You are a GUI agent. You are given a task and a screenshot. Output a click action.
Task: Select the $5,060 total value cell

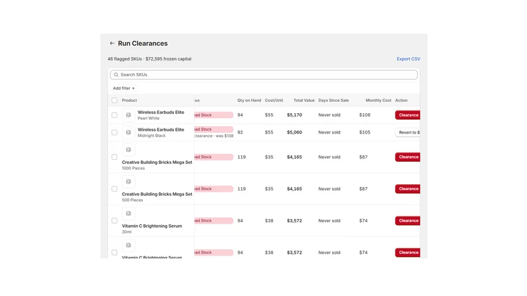294,133
